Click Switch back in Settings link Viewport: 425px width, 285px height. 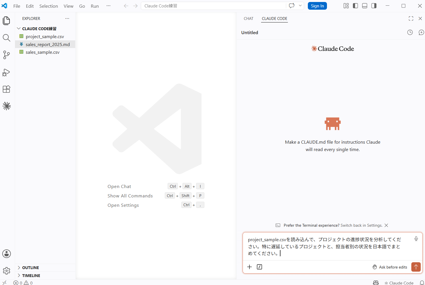click(361, 225)
